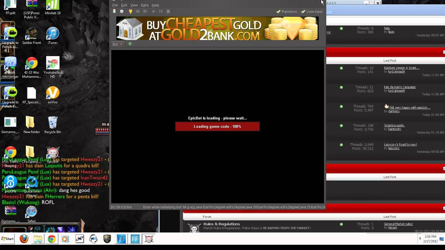Toggle the Randoms option
The width and height of the screenshot is (445, 250).
click(286, 11)
